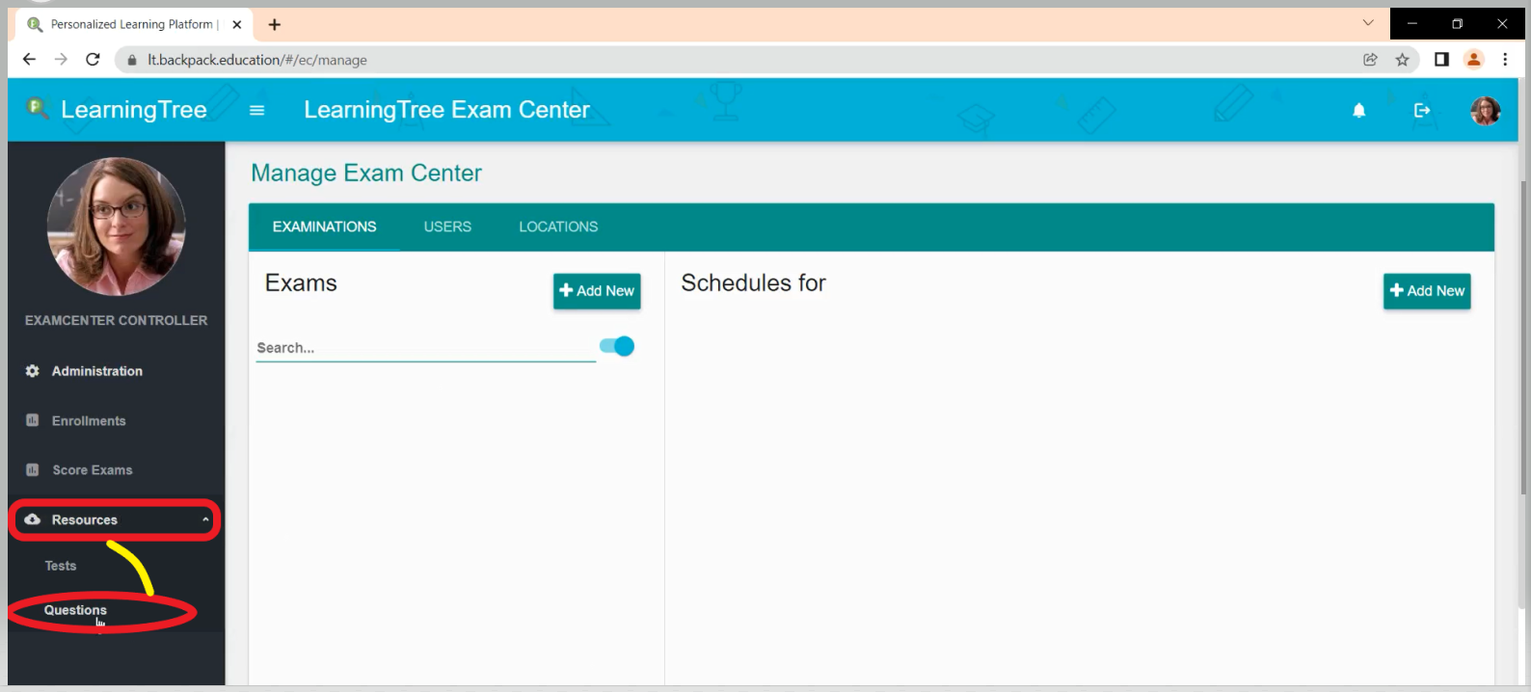This screenshot has height=692, width=1531.
Task: Switch to the Locations tab
Action: 558,226
